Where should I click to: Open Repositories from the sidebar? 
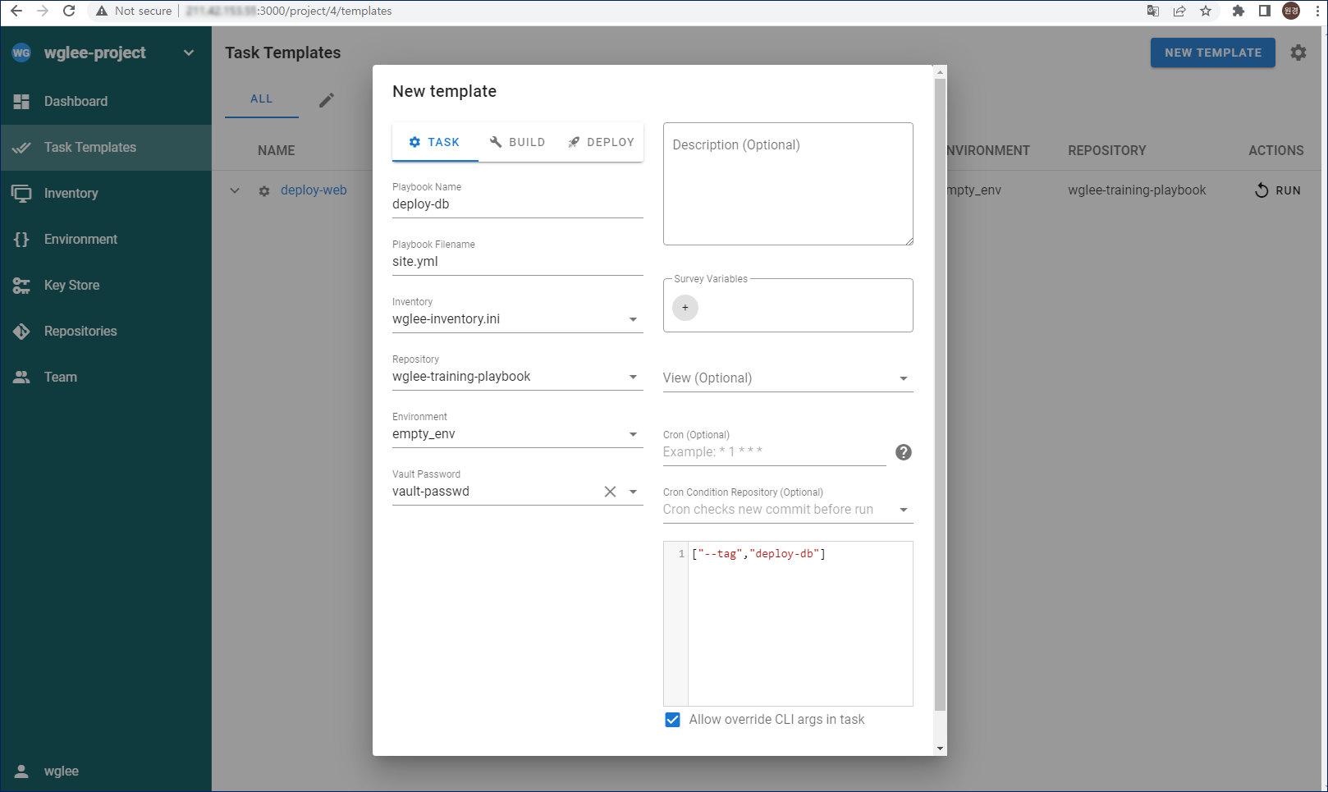(x=106, y=332)
